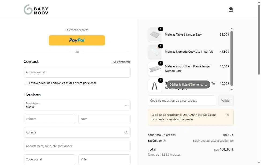The image size is (261, 165).
Task: Click the Matelas Table à Langer Easy thumbnail
Action: click(155, 35)
